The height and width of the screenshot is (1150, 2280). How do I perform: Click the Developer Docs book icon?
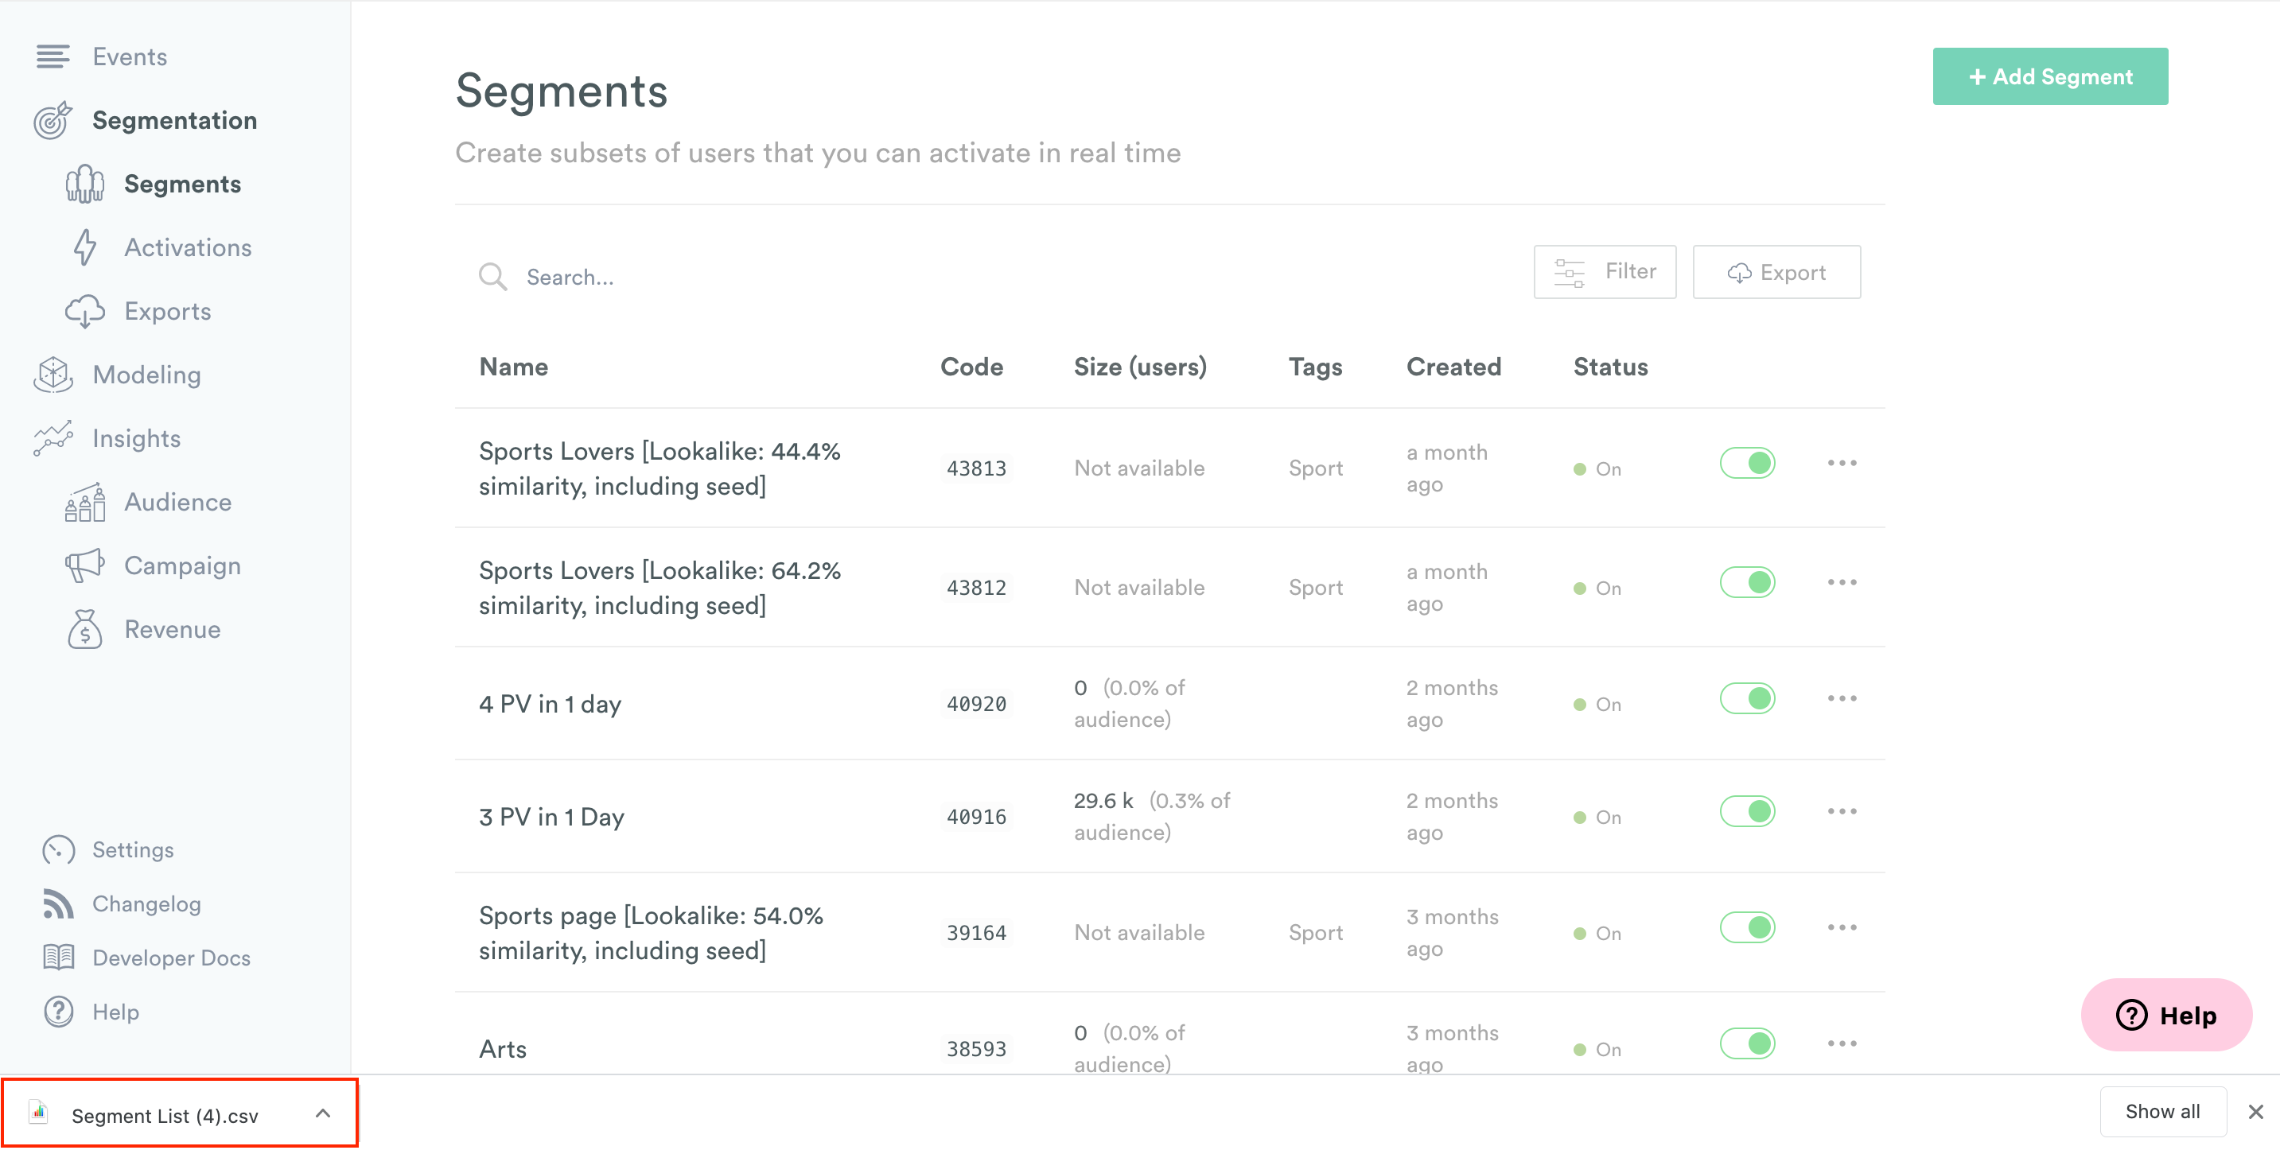58,958
